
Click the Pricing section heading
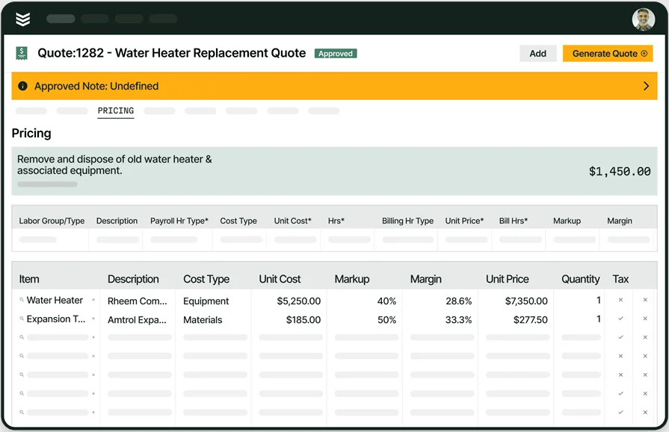[x=31, y=134]
